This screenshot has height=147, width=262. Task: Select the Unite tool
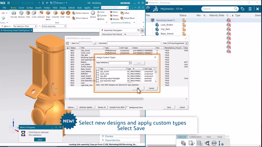point(34,14)
